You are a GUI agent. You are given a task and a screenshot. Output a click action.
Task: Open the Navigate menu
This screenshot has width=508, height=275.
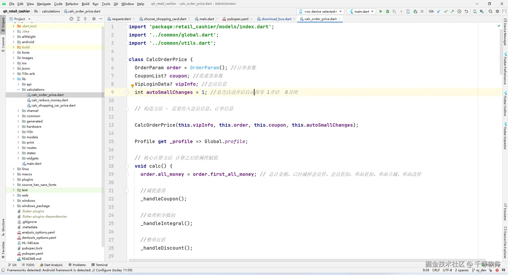[x=44, y=4]
